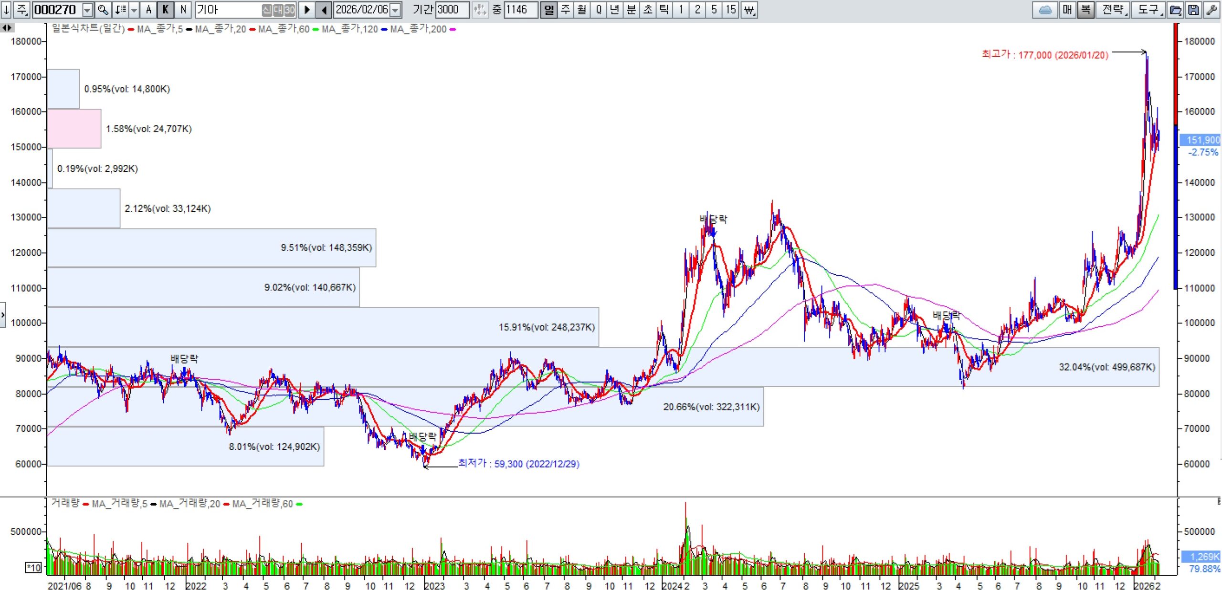Open the date 2026/02/06 dropdown
Screen dimensions: 1222x590
(395, 10)
